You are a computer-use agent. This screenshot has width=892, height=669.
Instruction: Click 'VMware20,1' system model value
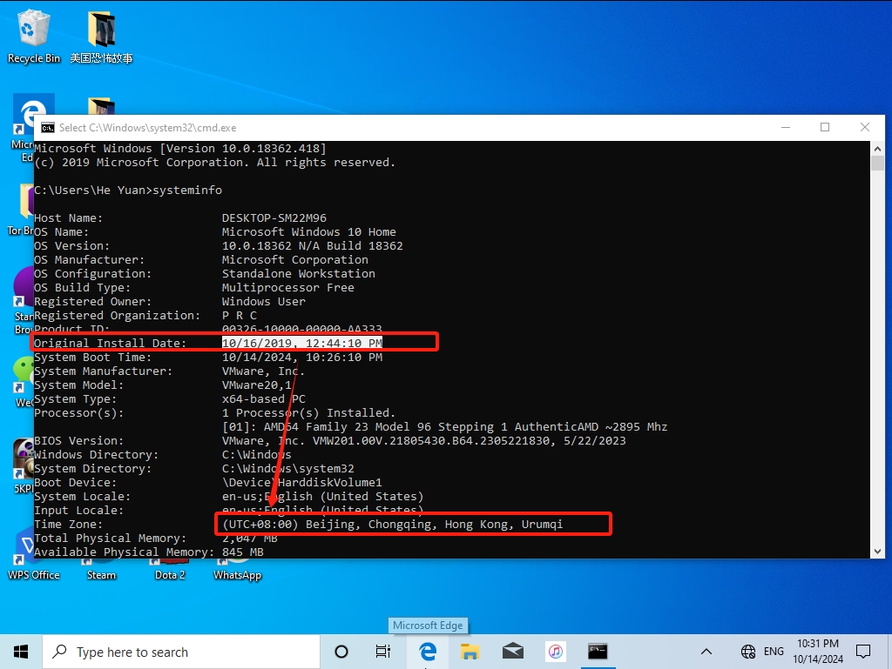[x=257, y=385]
